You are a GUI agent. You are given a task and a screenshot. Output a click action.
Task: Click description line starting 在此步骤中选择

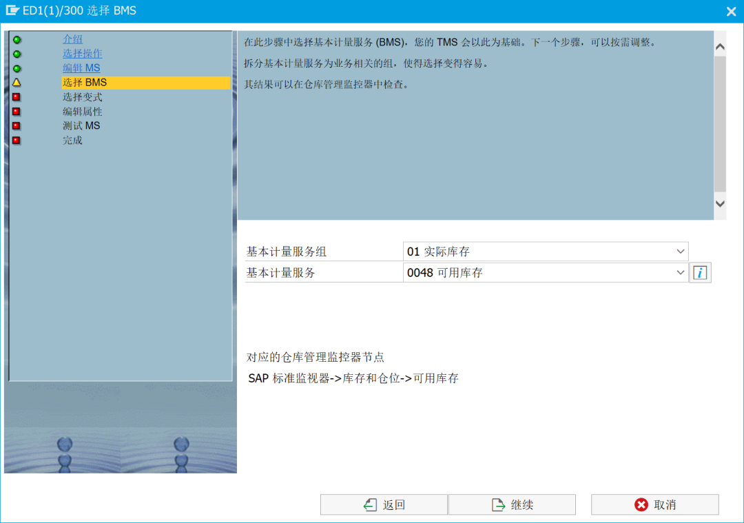coord(451,43)
